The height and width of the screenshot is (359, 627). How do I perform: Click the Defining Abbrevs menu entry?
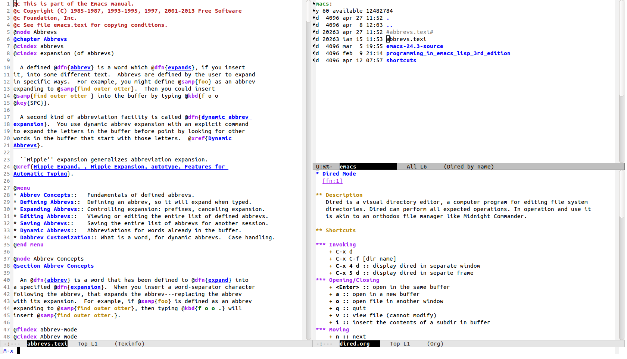coord(47,202)
